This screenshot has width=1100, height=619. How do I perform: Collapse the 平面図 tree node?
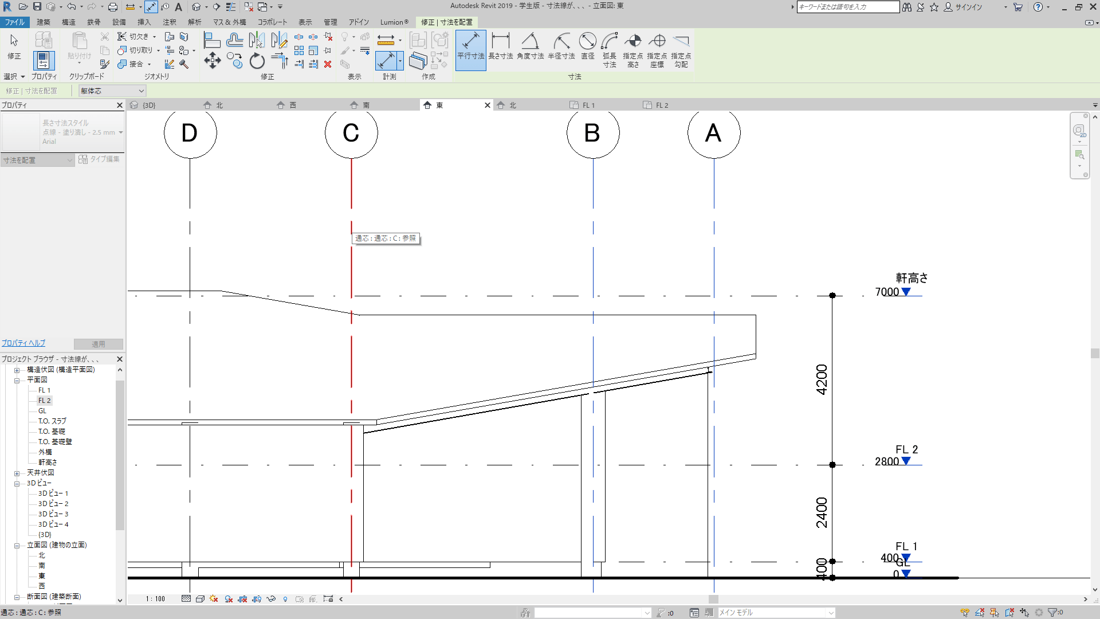coord(17,380)
